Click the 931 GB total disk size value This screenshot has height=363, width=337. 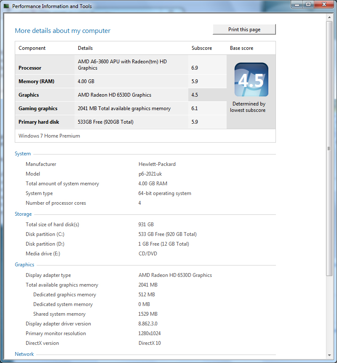point(146,224)
